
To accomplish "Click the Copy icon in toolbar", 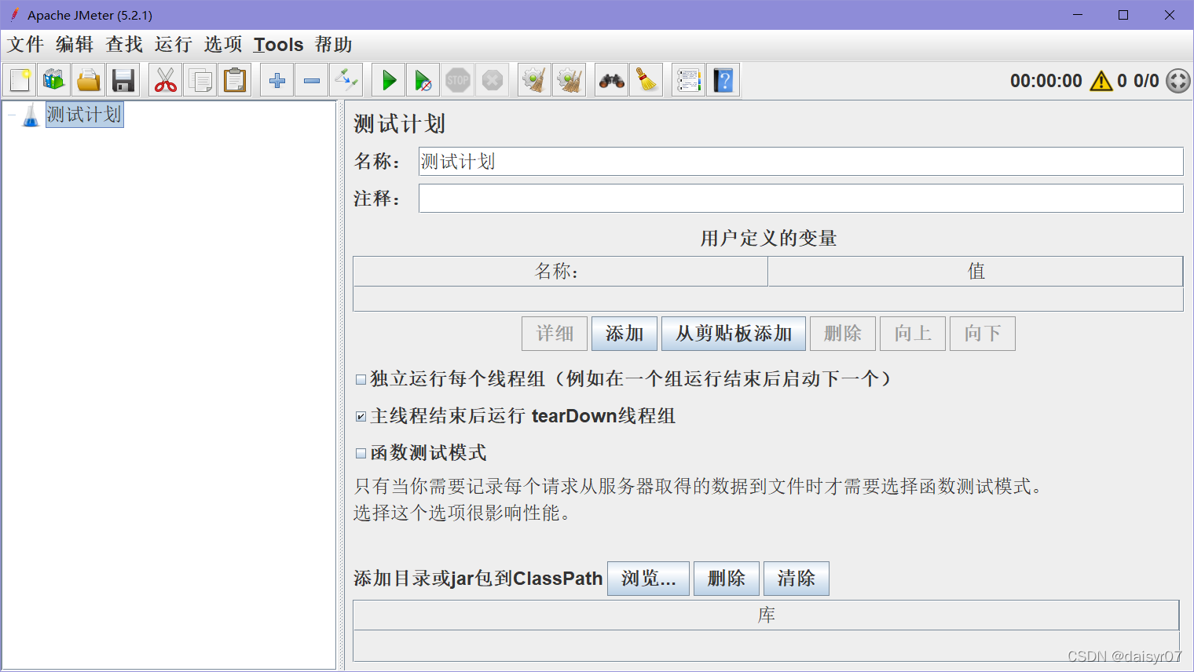I will click(x=200, y=80).
